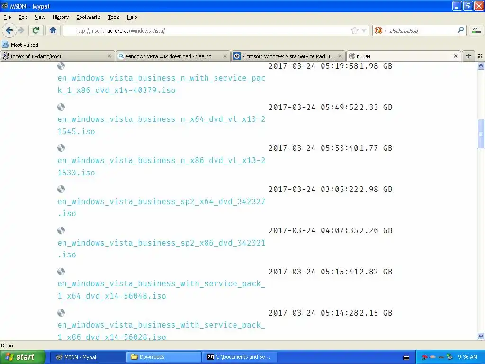Click the on-screen keyboard taskbar icon
This screenshot has height=364, width=485.
point(406,357)
